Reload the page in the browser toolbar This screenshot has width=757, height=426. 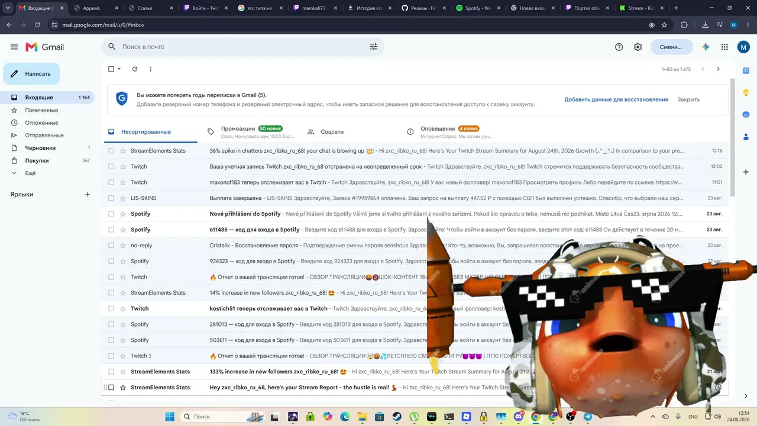[37, 25]
